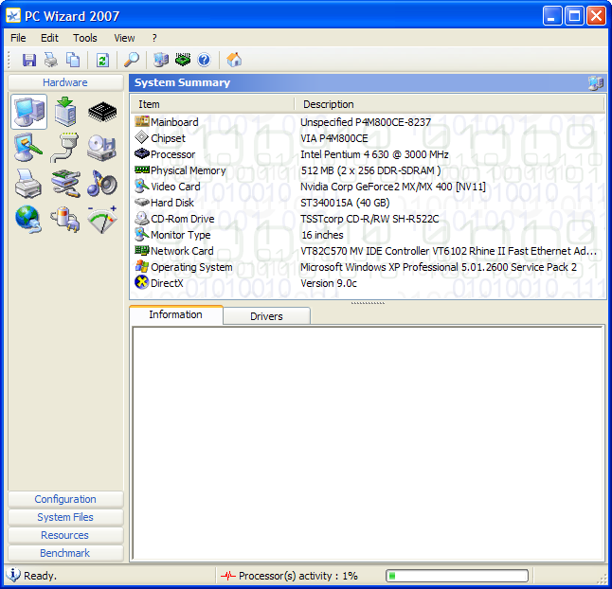612x589 pixels.
Task: Open the File menu
Action: 18,38
